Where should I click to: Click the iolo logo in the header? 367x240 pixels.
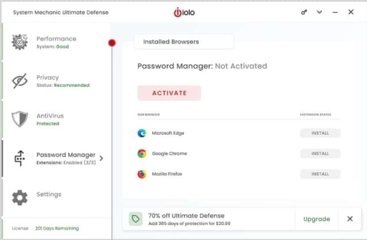pos(184,13)
